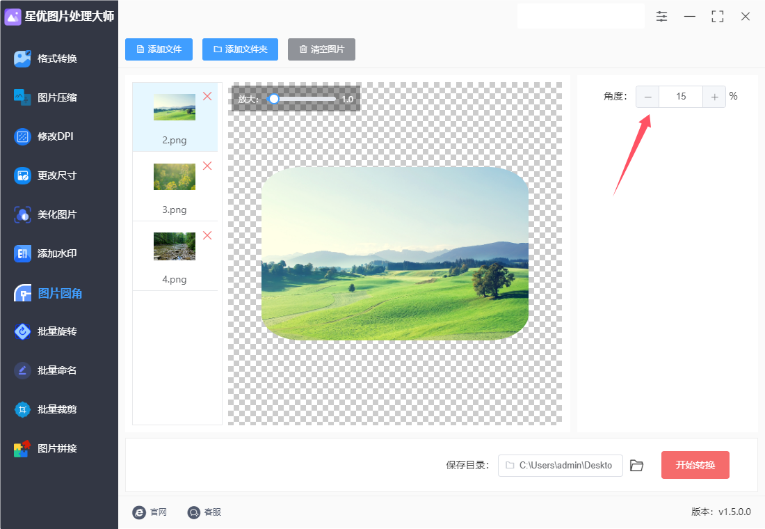Click the 保存目录 path input field
The image size is (765, 529).
click(560, 466)
